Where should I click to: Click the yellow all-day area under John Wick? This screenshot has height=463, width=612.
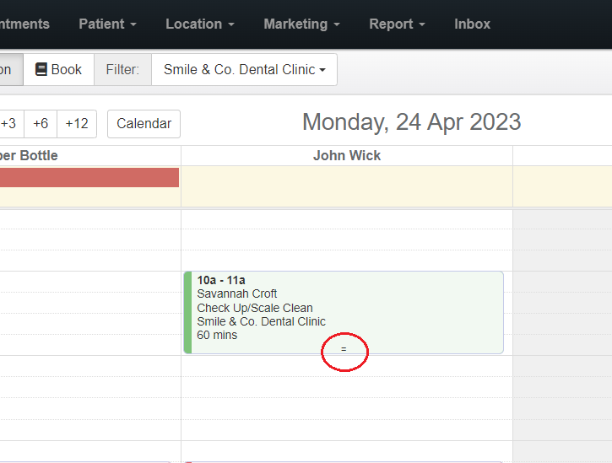[346, 186]
